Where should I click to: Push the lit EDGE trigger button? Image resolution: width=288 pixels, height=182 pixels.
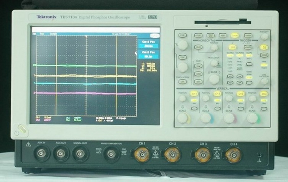[233, 47]
